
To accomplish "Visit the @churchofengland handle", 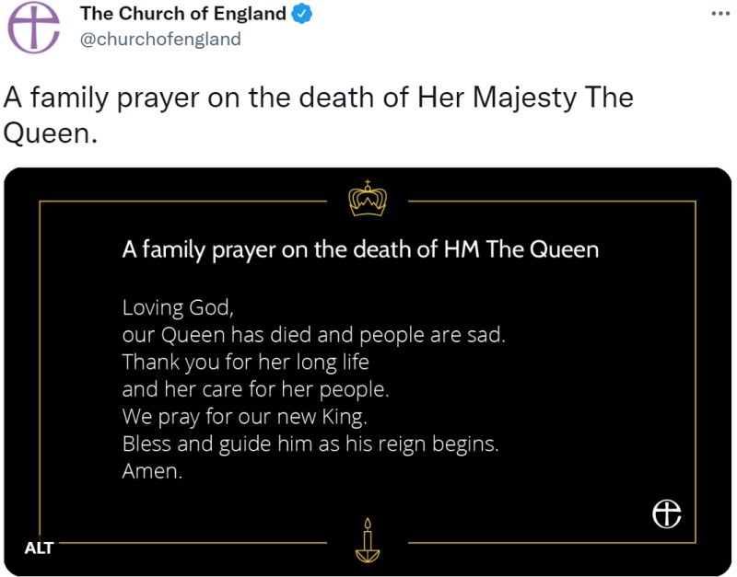I will 160,39.
